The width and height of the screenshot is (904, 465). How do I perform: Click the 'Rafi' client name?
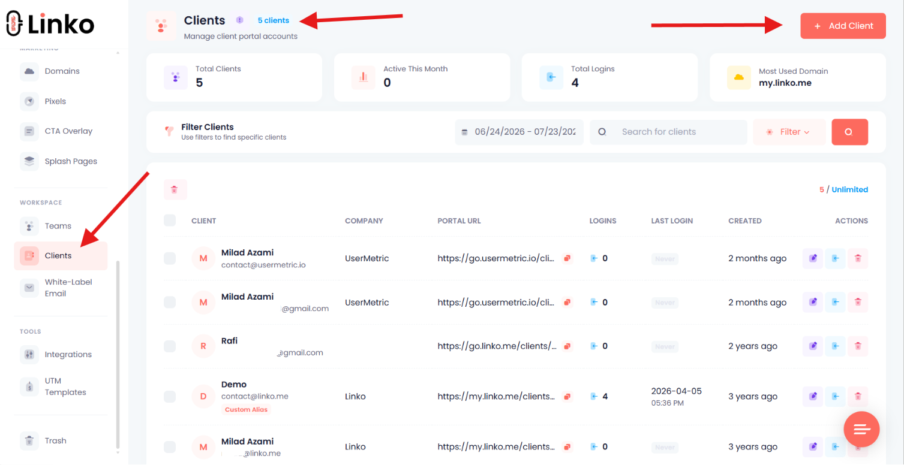(x=229, y=340)
